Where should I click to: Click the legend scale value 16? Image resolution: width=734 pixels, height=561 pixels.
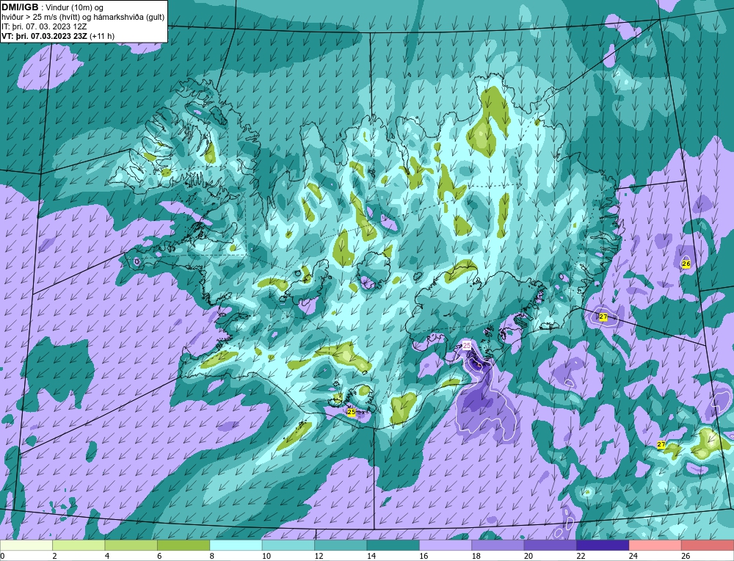coord(424,556)
